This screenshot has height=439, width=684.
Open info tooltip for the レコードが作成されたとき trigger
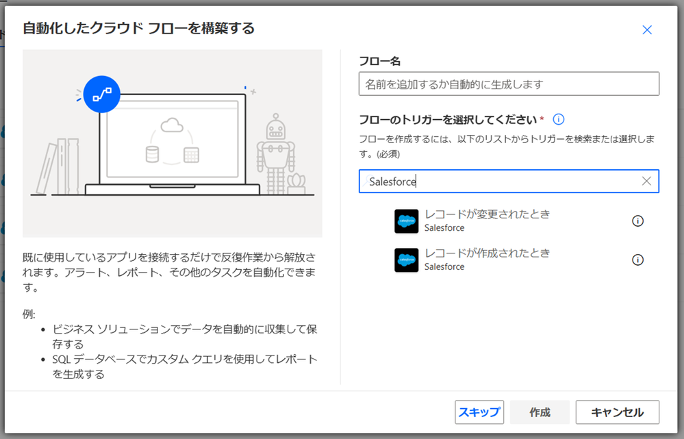[x=638, y=260]
